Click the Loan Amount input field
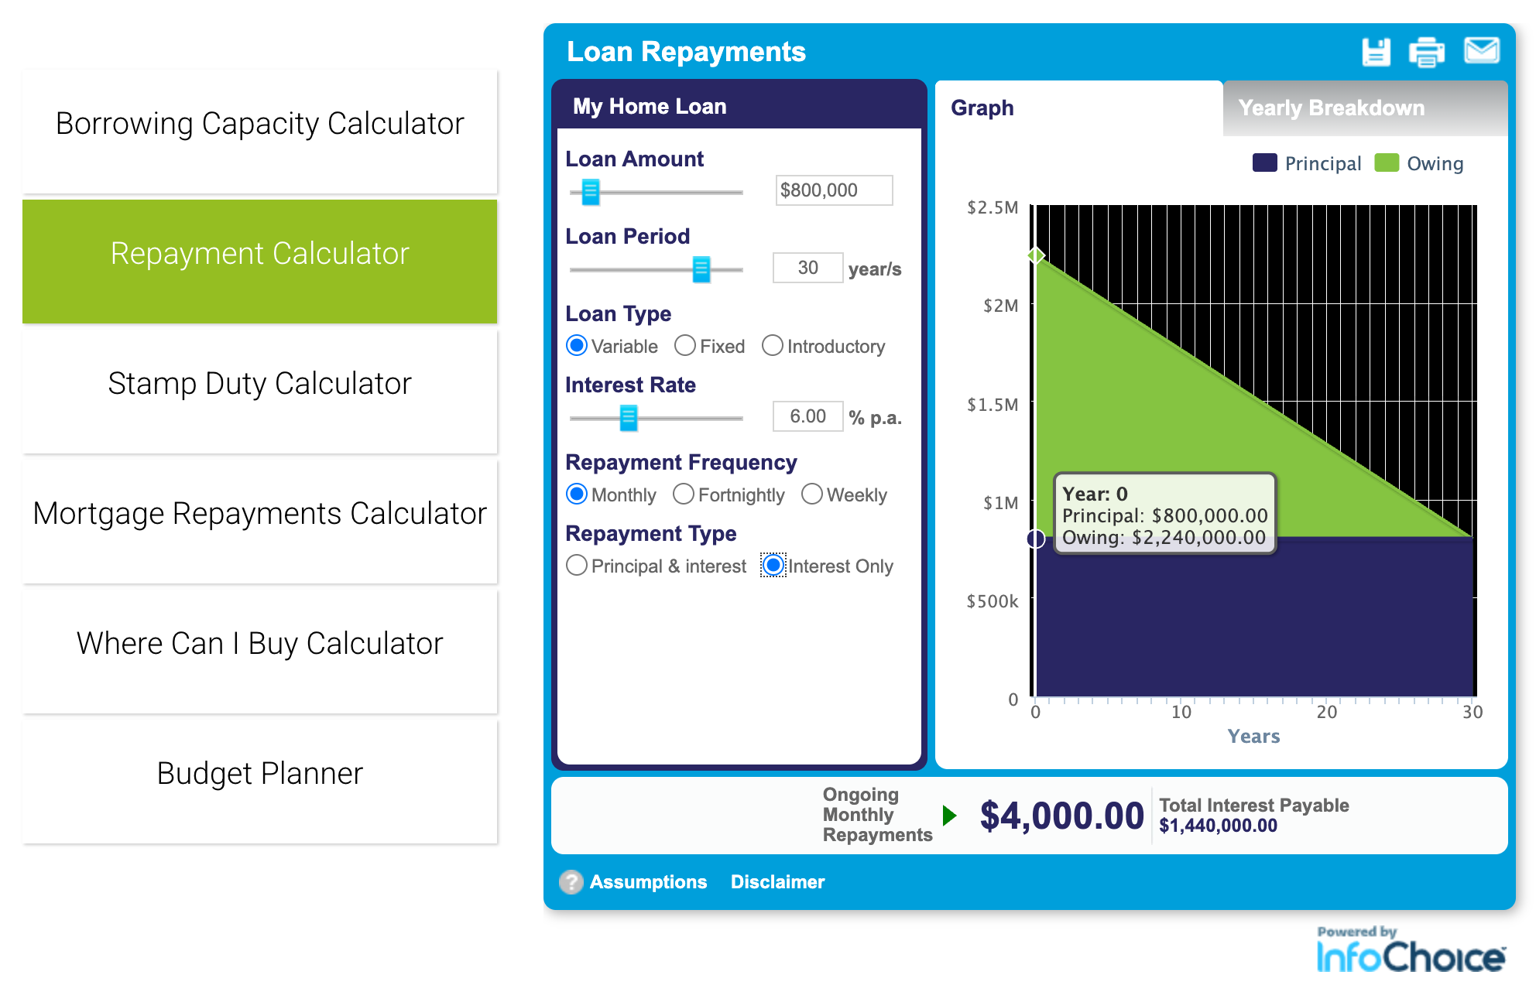This screenshot has height=992, width=1536. (834, 190)
